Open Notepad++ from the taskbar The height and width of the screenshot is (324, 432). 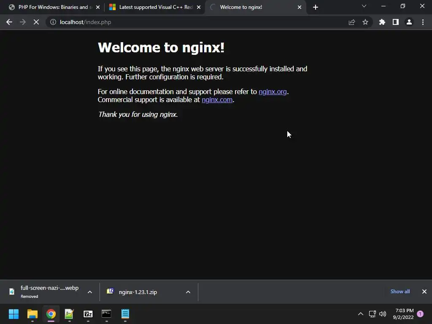(69, 314)
